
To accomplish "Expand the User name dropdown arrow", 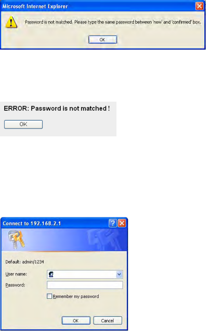I will (119, 275).
